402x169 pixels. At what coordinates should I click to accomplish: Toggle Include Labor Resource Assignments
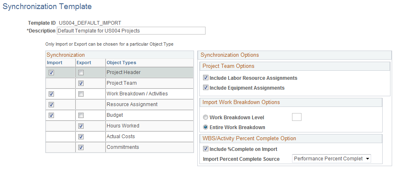(206, 78)
